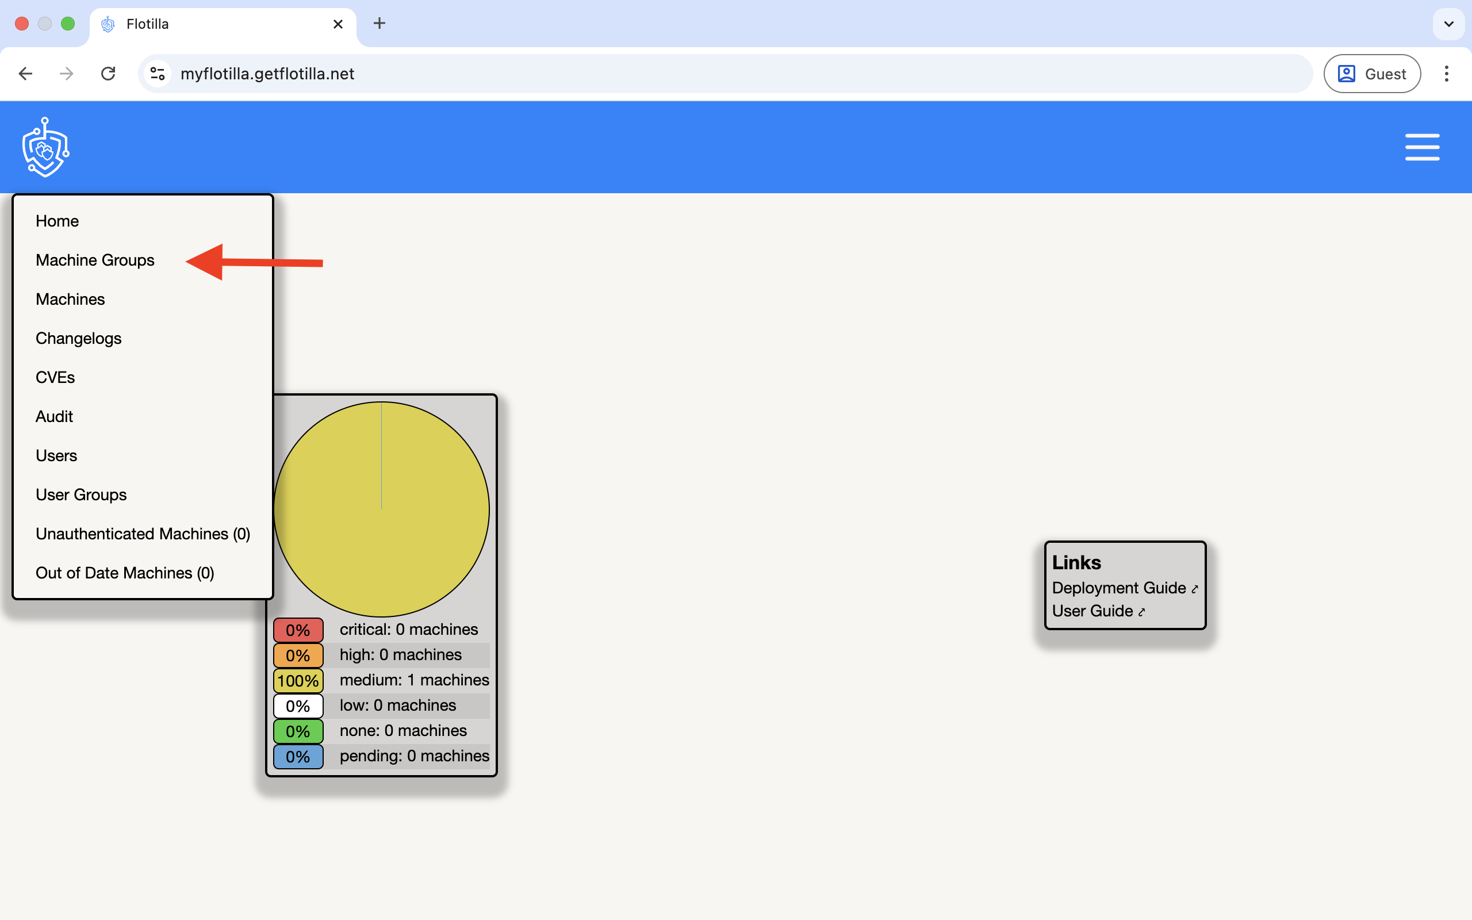Open the Deployment Guide link

(1119, 587)
